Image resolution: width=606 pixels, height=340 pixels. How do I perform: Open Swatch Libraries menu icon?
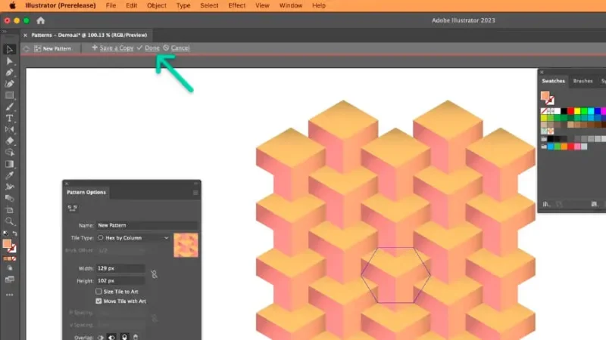[x=545, y=204]
